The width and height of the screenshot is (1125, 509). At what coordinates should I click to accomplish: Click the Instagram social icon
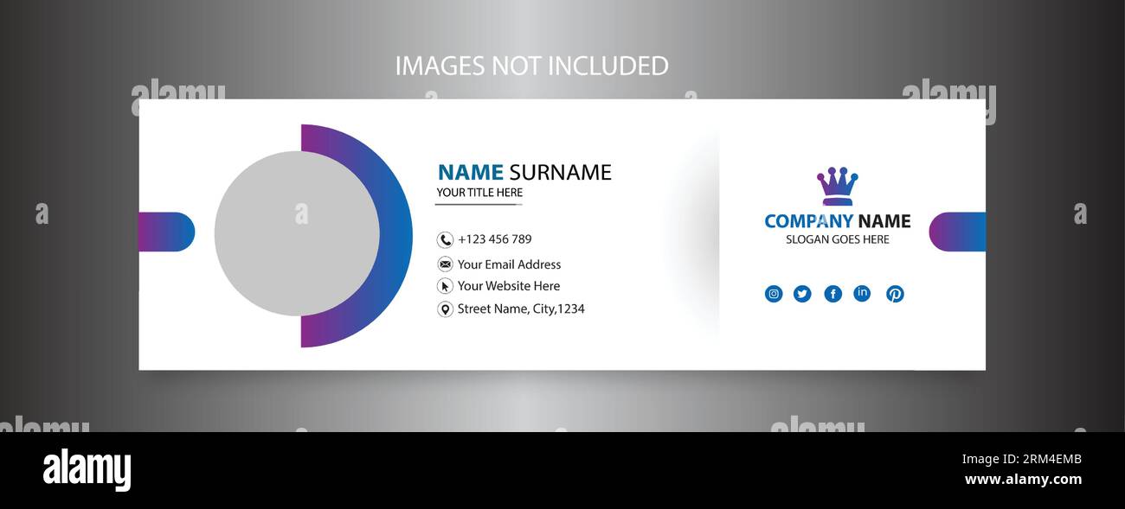click(774, 294)
